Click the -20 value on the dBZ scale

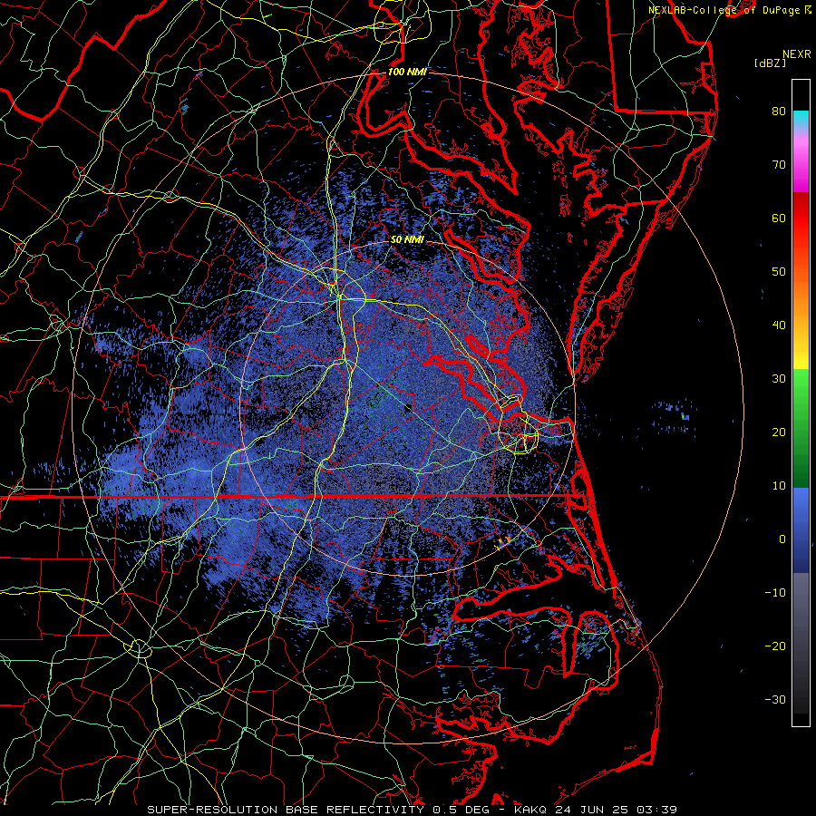pos(775,646)
